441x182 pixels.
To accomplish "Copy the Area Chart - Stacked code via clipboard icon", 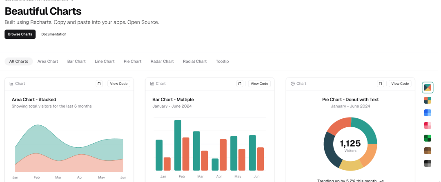I will tap(99, 84).
